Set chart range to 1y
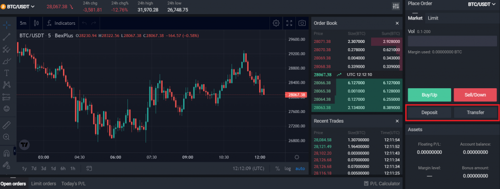The width and height of the screenshot is (500, 189). 24,169
